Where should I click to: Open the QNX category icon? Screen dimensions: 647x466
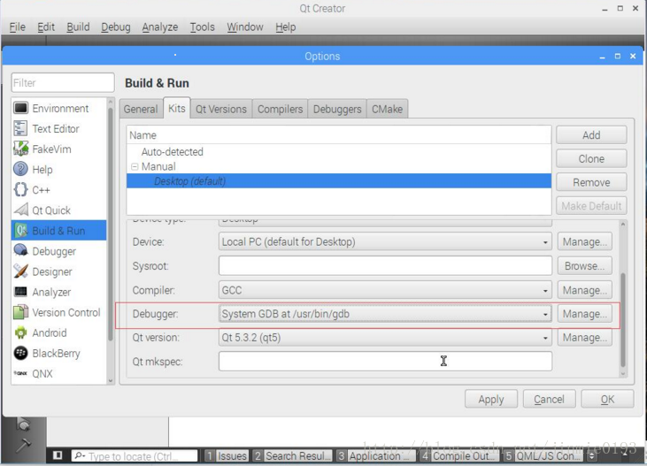point(20,373)
